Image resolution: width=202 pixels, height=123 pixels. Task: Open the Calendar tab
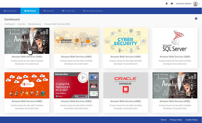click(49, 11)
